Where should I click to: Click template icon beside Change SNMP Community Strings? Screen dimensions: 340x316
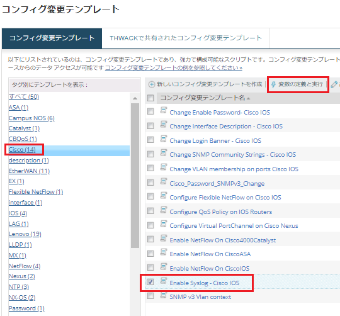click(164, 152)
